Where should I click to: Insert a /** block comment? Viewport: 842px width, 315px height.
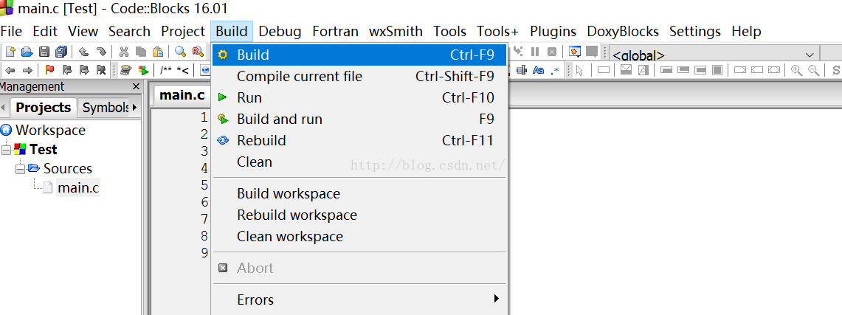tap(166, 70)
